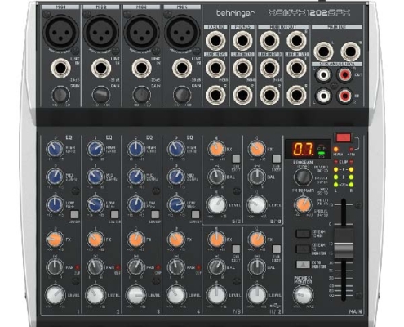Click channel 1 LINE IN quarter-inch jack
Viewport: 404px width, 327px height.
click(60, 68)
